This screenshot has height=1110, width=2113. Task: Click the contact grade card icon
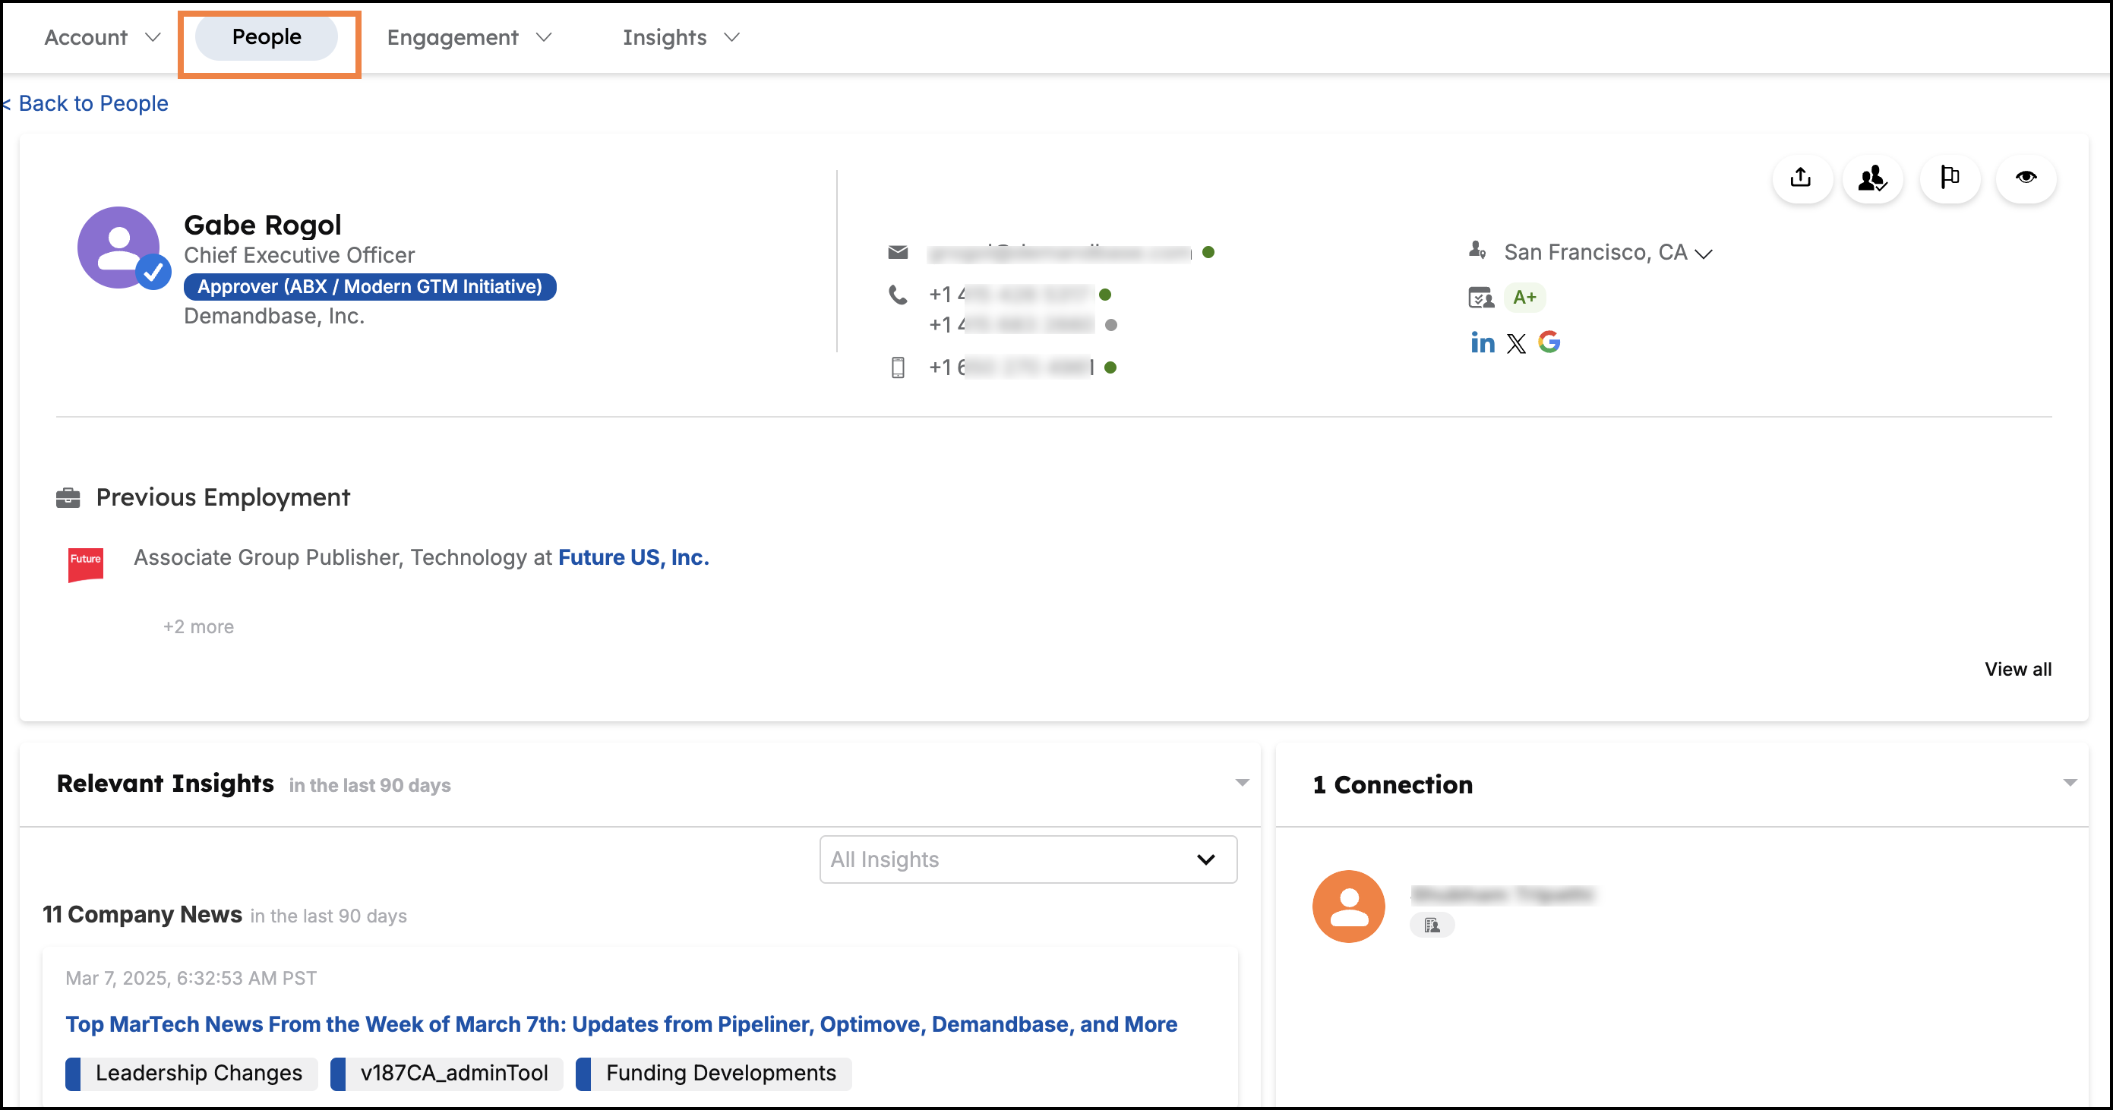(1480, 298)
